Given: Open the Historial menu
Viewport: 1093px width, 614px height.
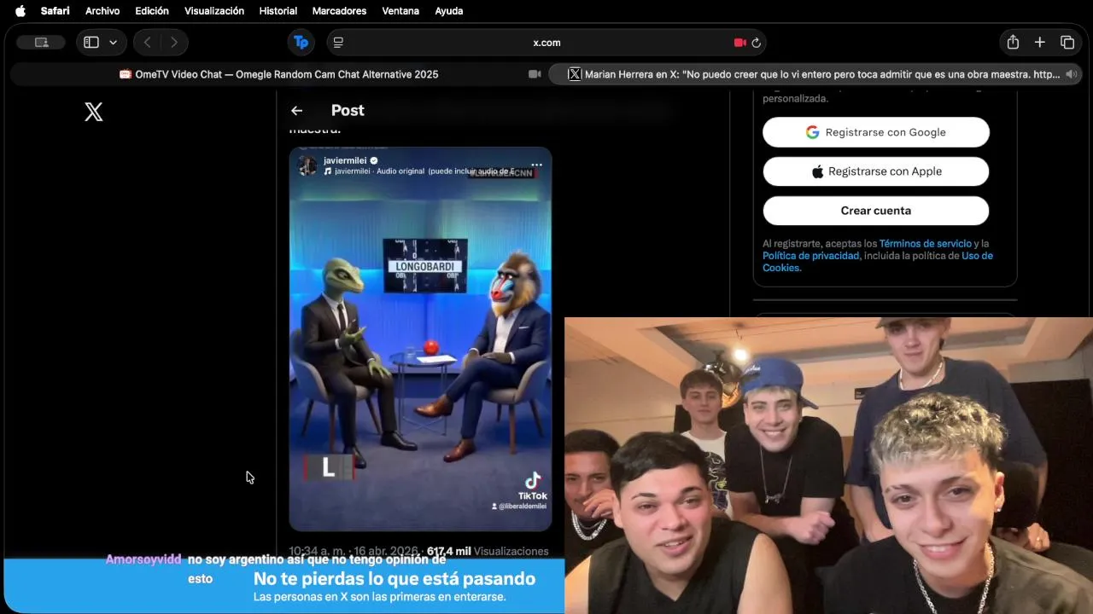Looking at the screenshot, I should 278,11.
